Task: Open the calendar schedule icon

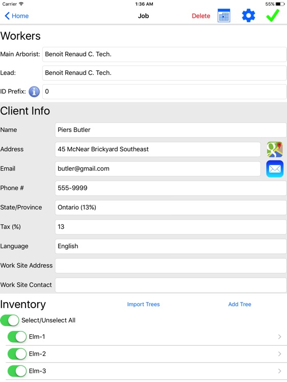Action: point(224,16)
